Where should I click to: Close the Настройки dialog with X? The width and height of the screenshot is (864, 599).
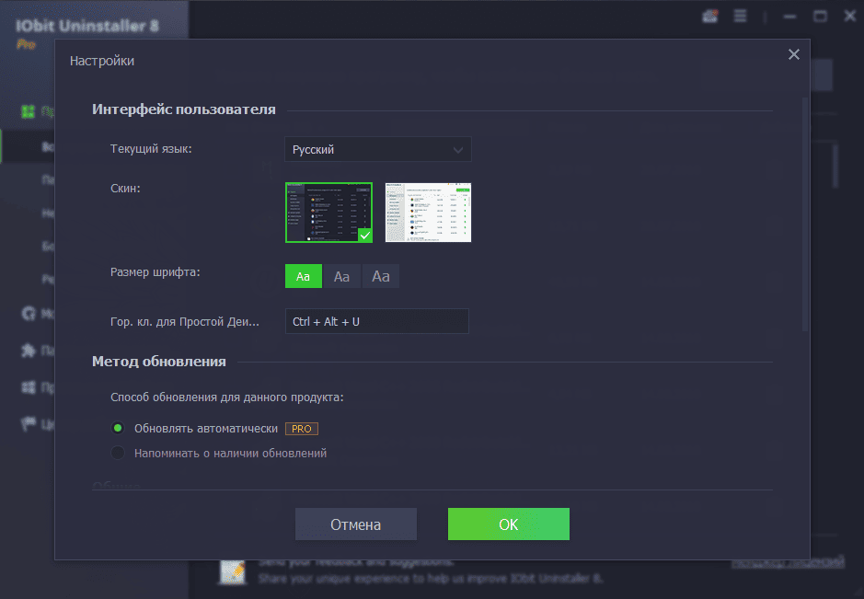click(793, 54)
